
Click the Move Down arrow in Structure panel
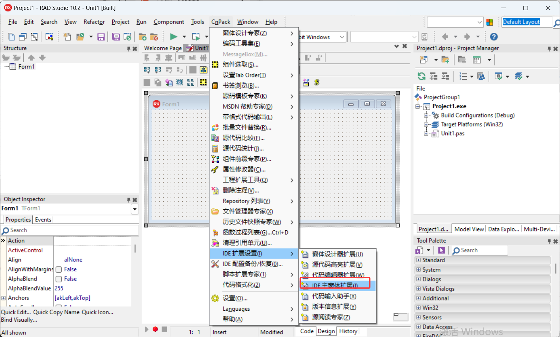(42, 58)
